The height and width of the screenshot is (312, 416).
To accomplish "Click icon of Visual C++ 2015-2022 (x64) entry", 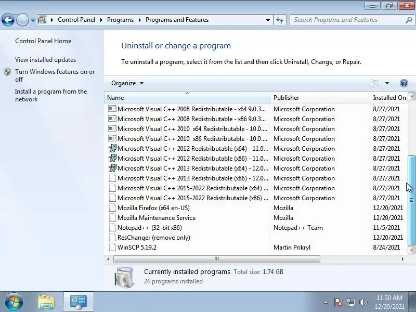I will [x=112, y=188].
